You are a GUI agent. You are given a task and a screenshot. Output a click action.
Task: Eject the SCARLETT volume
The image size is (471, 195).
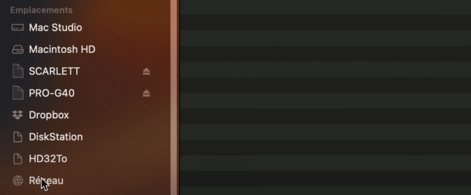pos(146,71)
